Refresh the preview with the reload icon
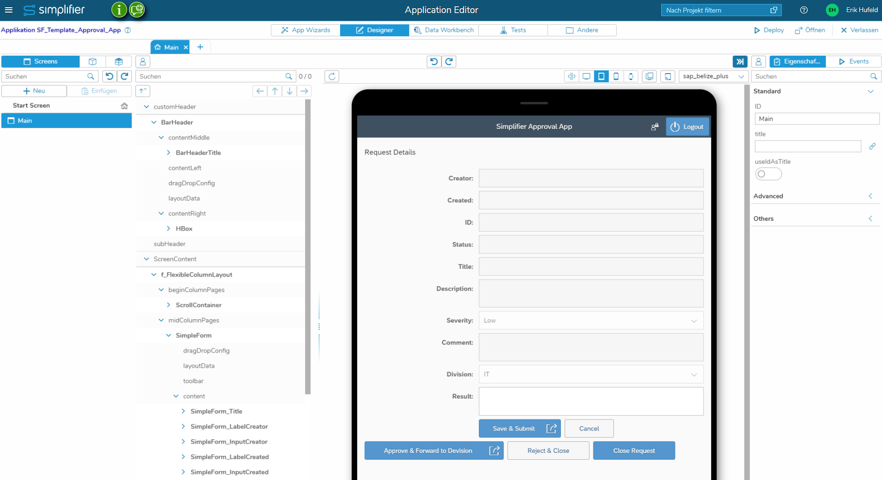This screenshot has width=882, height=480. click(331, 76)
